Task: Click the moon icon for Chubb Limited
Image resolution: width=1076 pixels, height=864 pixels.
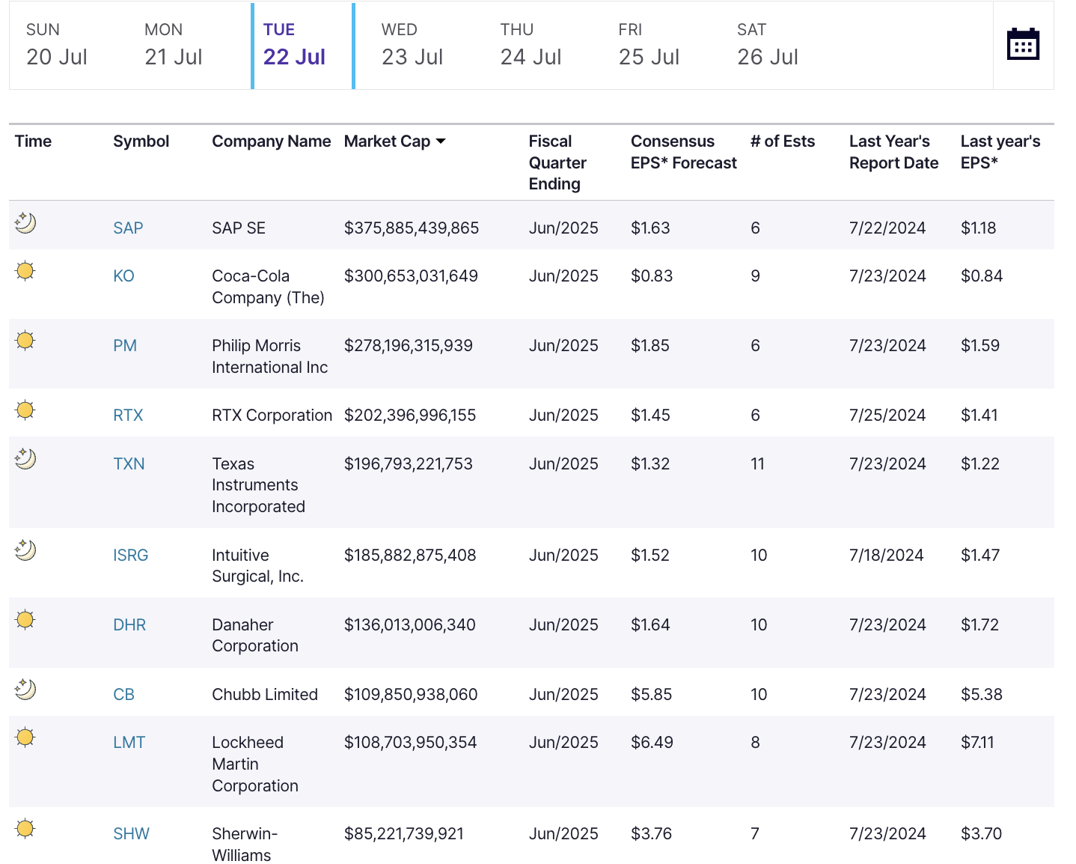Action: pos(25,690)
